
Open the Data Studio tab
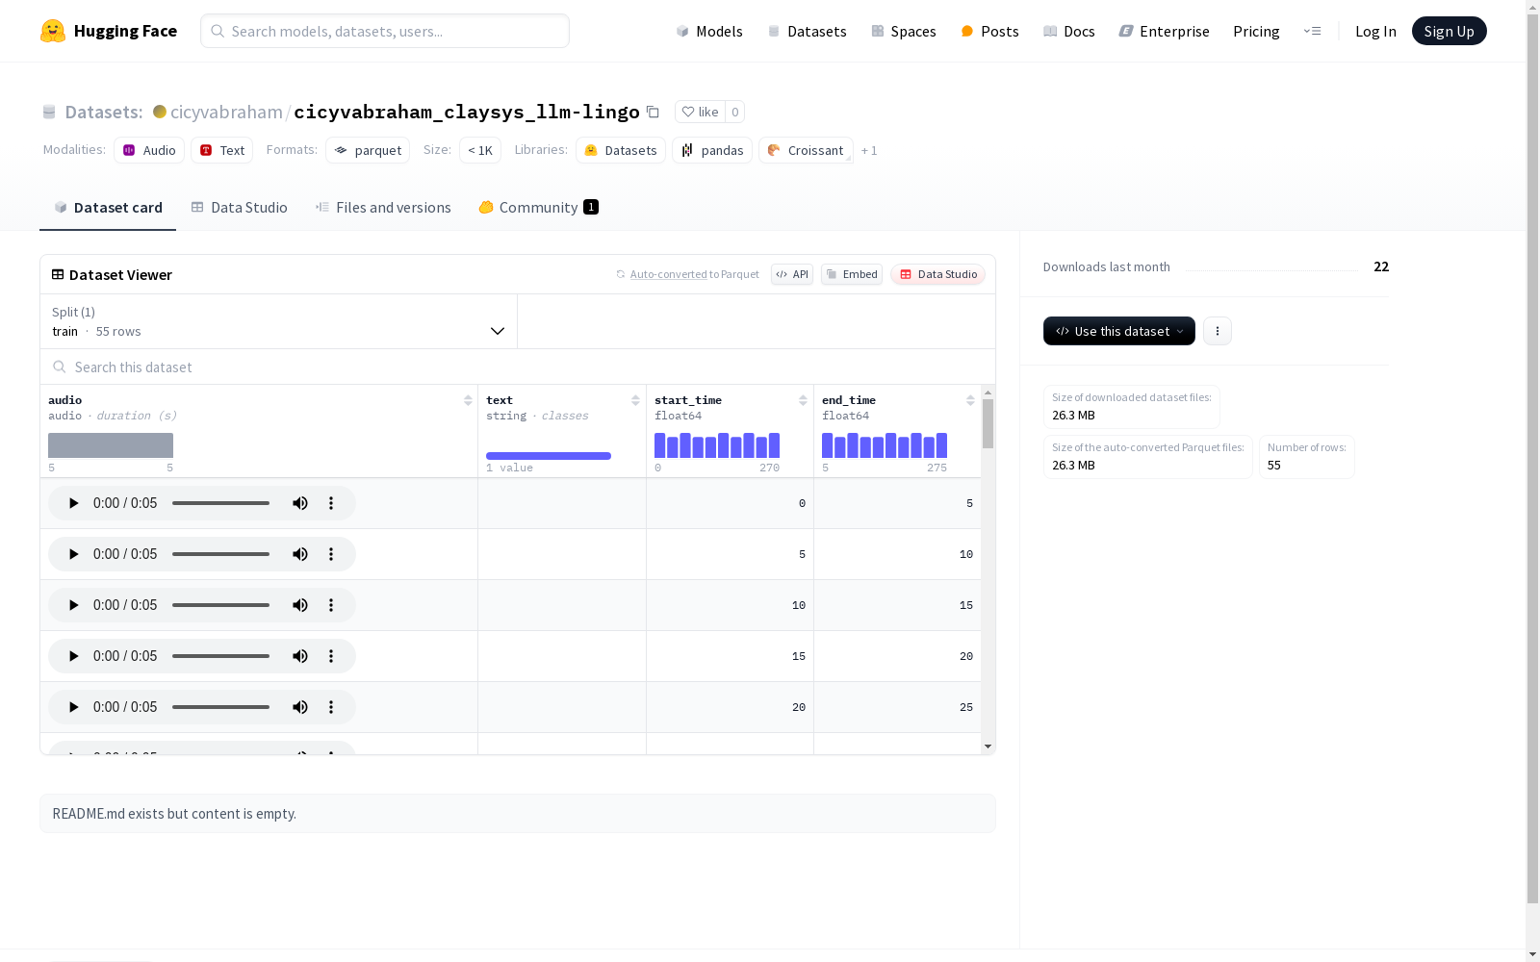click(x=239, y=207)
